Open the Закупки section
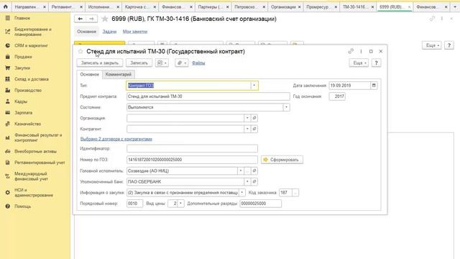 tap(22, 68)
